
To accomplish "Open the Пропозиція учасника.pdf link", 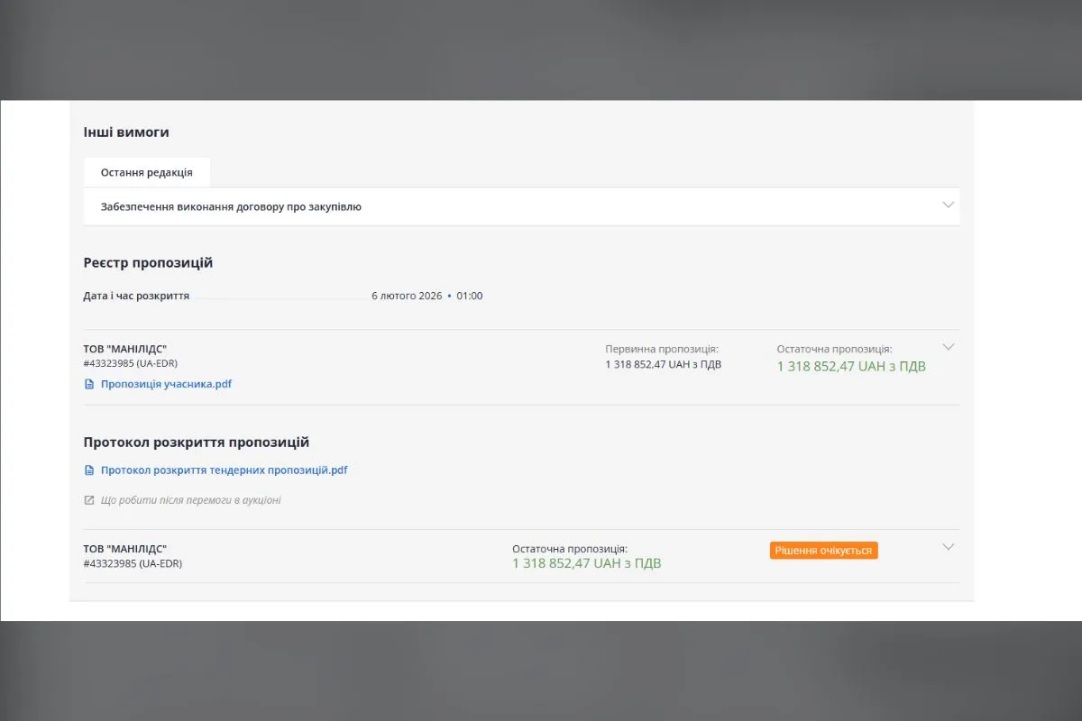I will (x=166, y=384).
